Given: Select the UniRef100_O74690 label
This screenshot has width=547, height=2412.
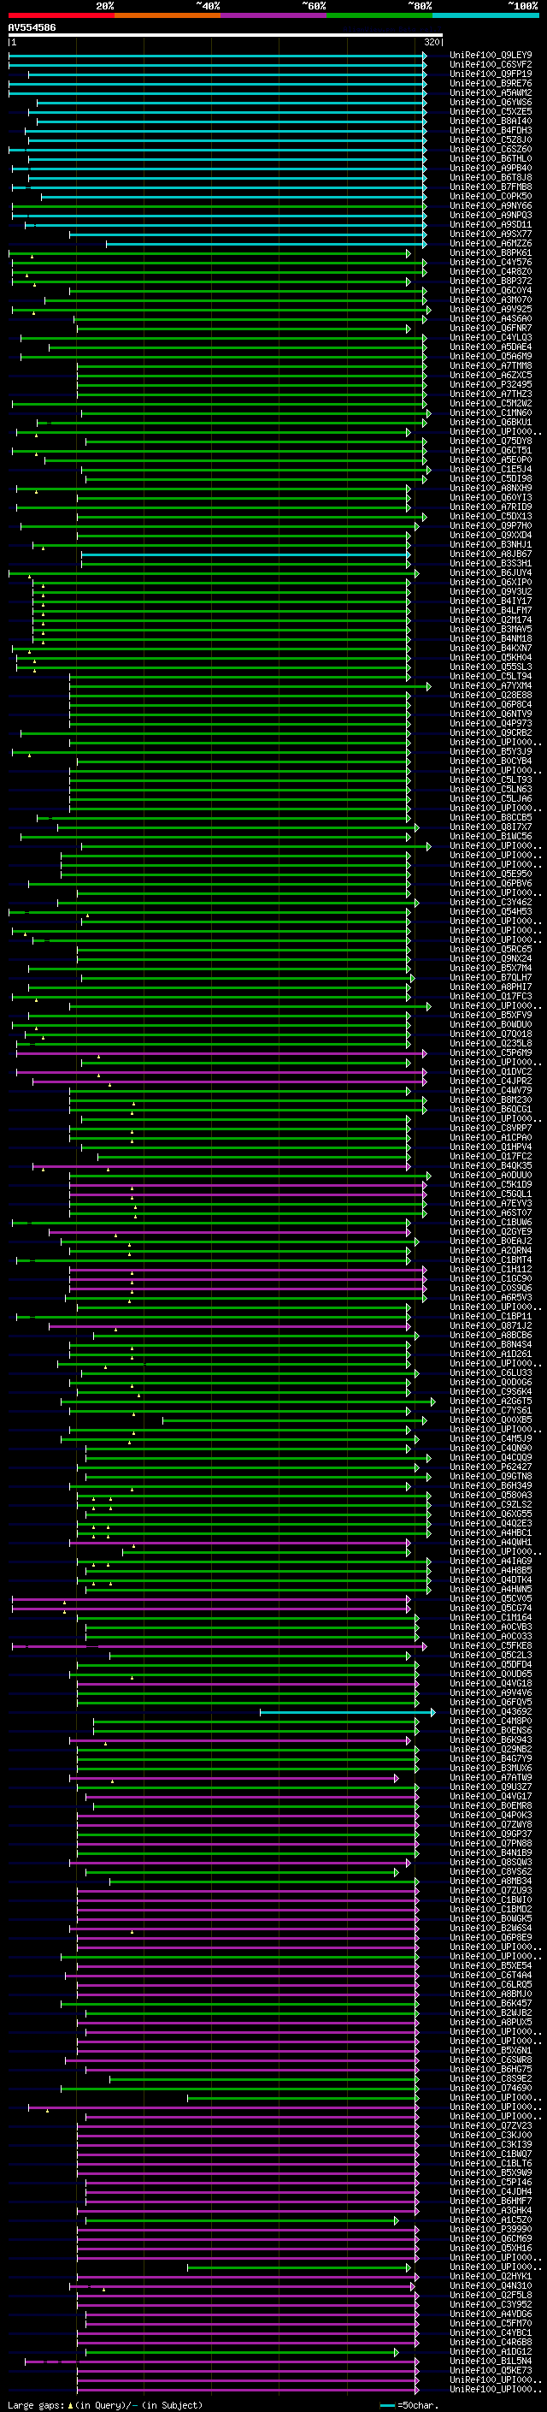Looking at the screenshot, I should click(491, 2089).
